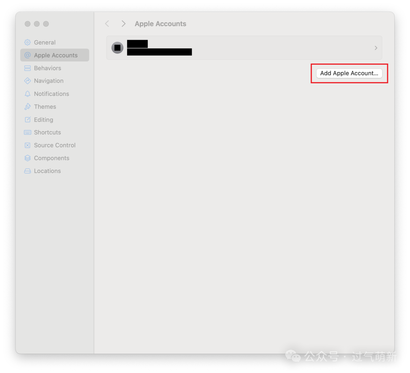Image resolution: width=410 pixels, height=373 pixels.
Task: Select Behaviors in the sidebar
Action: [55, 68]
